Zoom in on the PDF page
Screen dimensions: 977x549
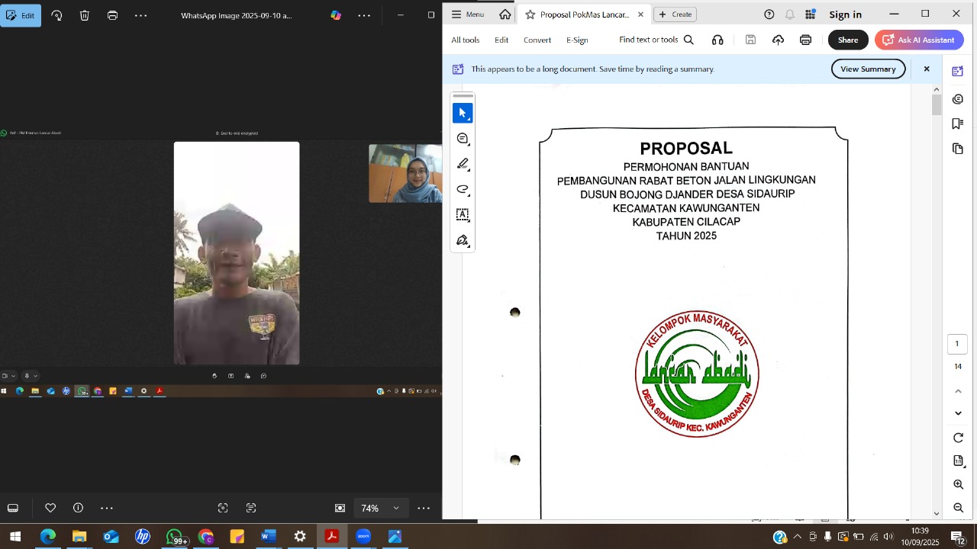(x=958, y=484)
